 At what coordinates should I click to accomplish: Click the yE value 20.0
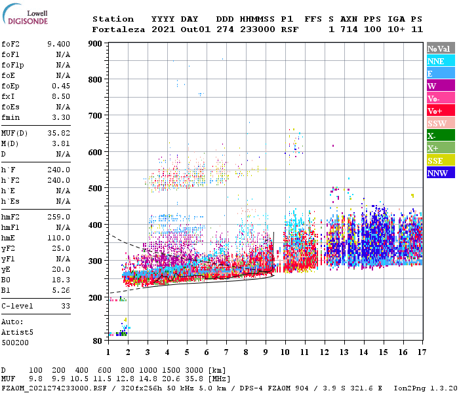coord(61,269)
